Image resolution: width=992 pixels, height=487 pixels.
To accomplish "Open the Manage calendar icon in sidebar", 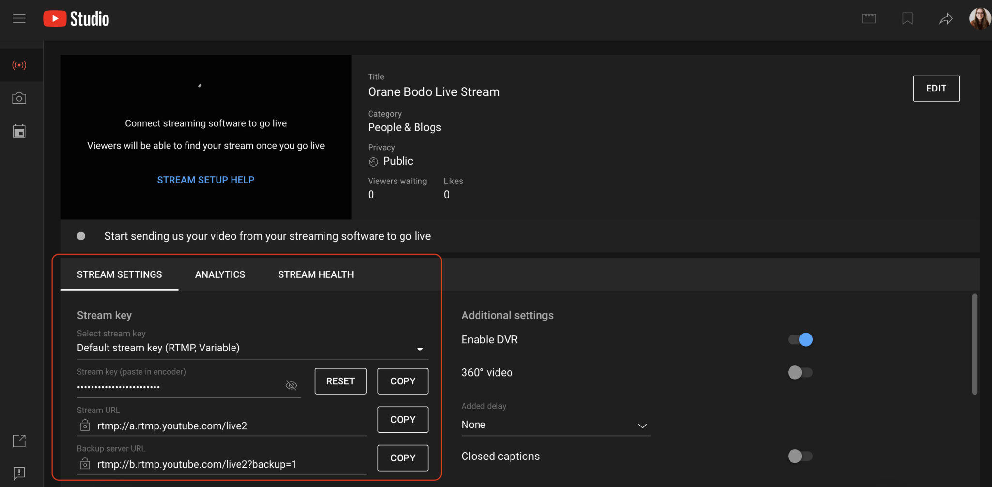I will (x=19, y=131).
